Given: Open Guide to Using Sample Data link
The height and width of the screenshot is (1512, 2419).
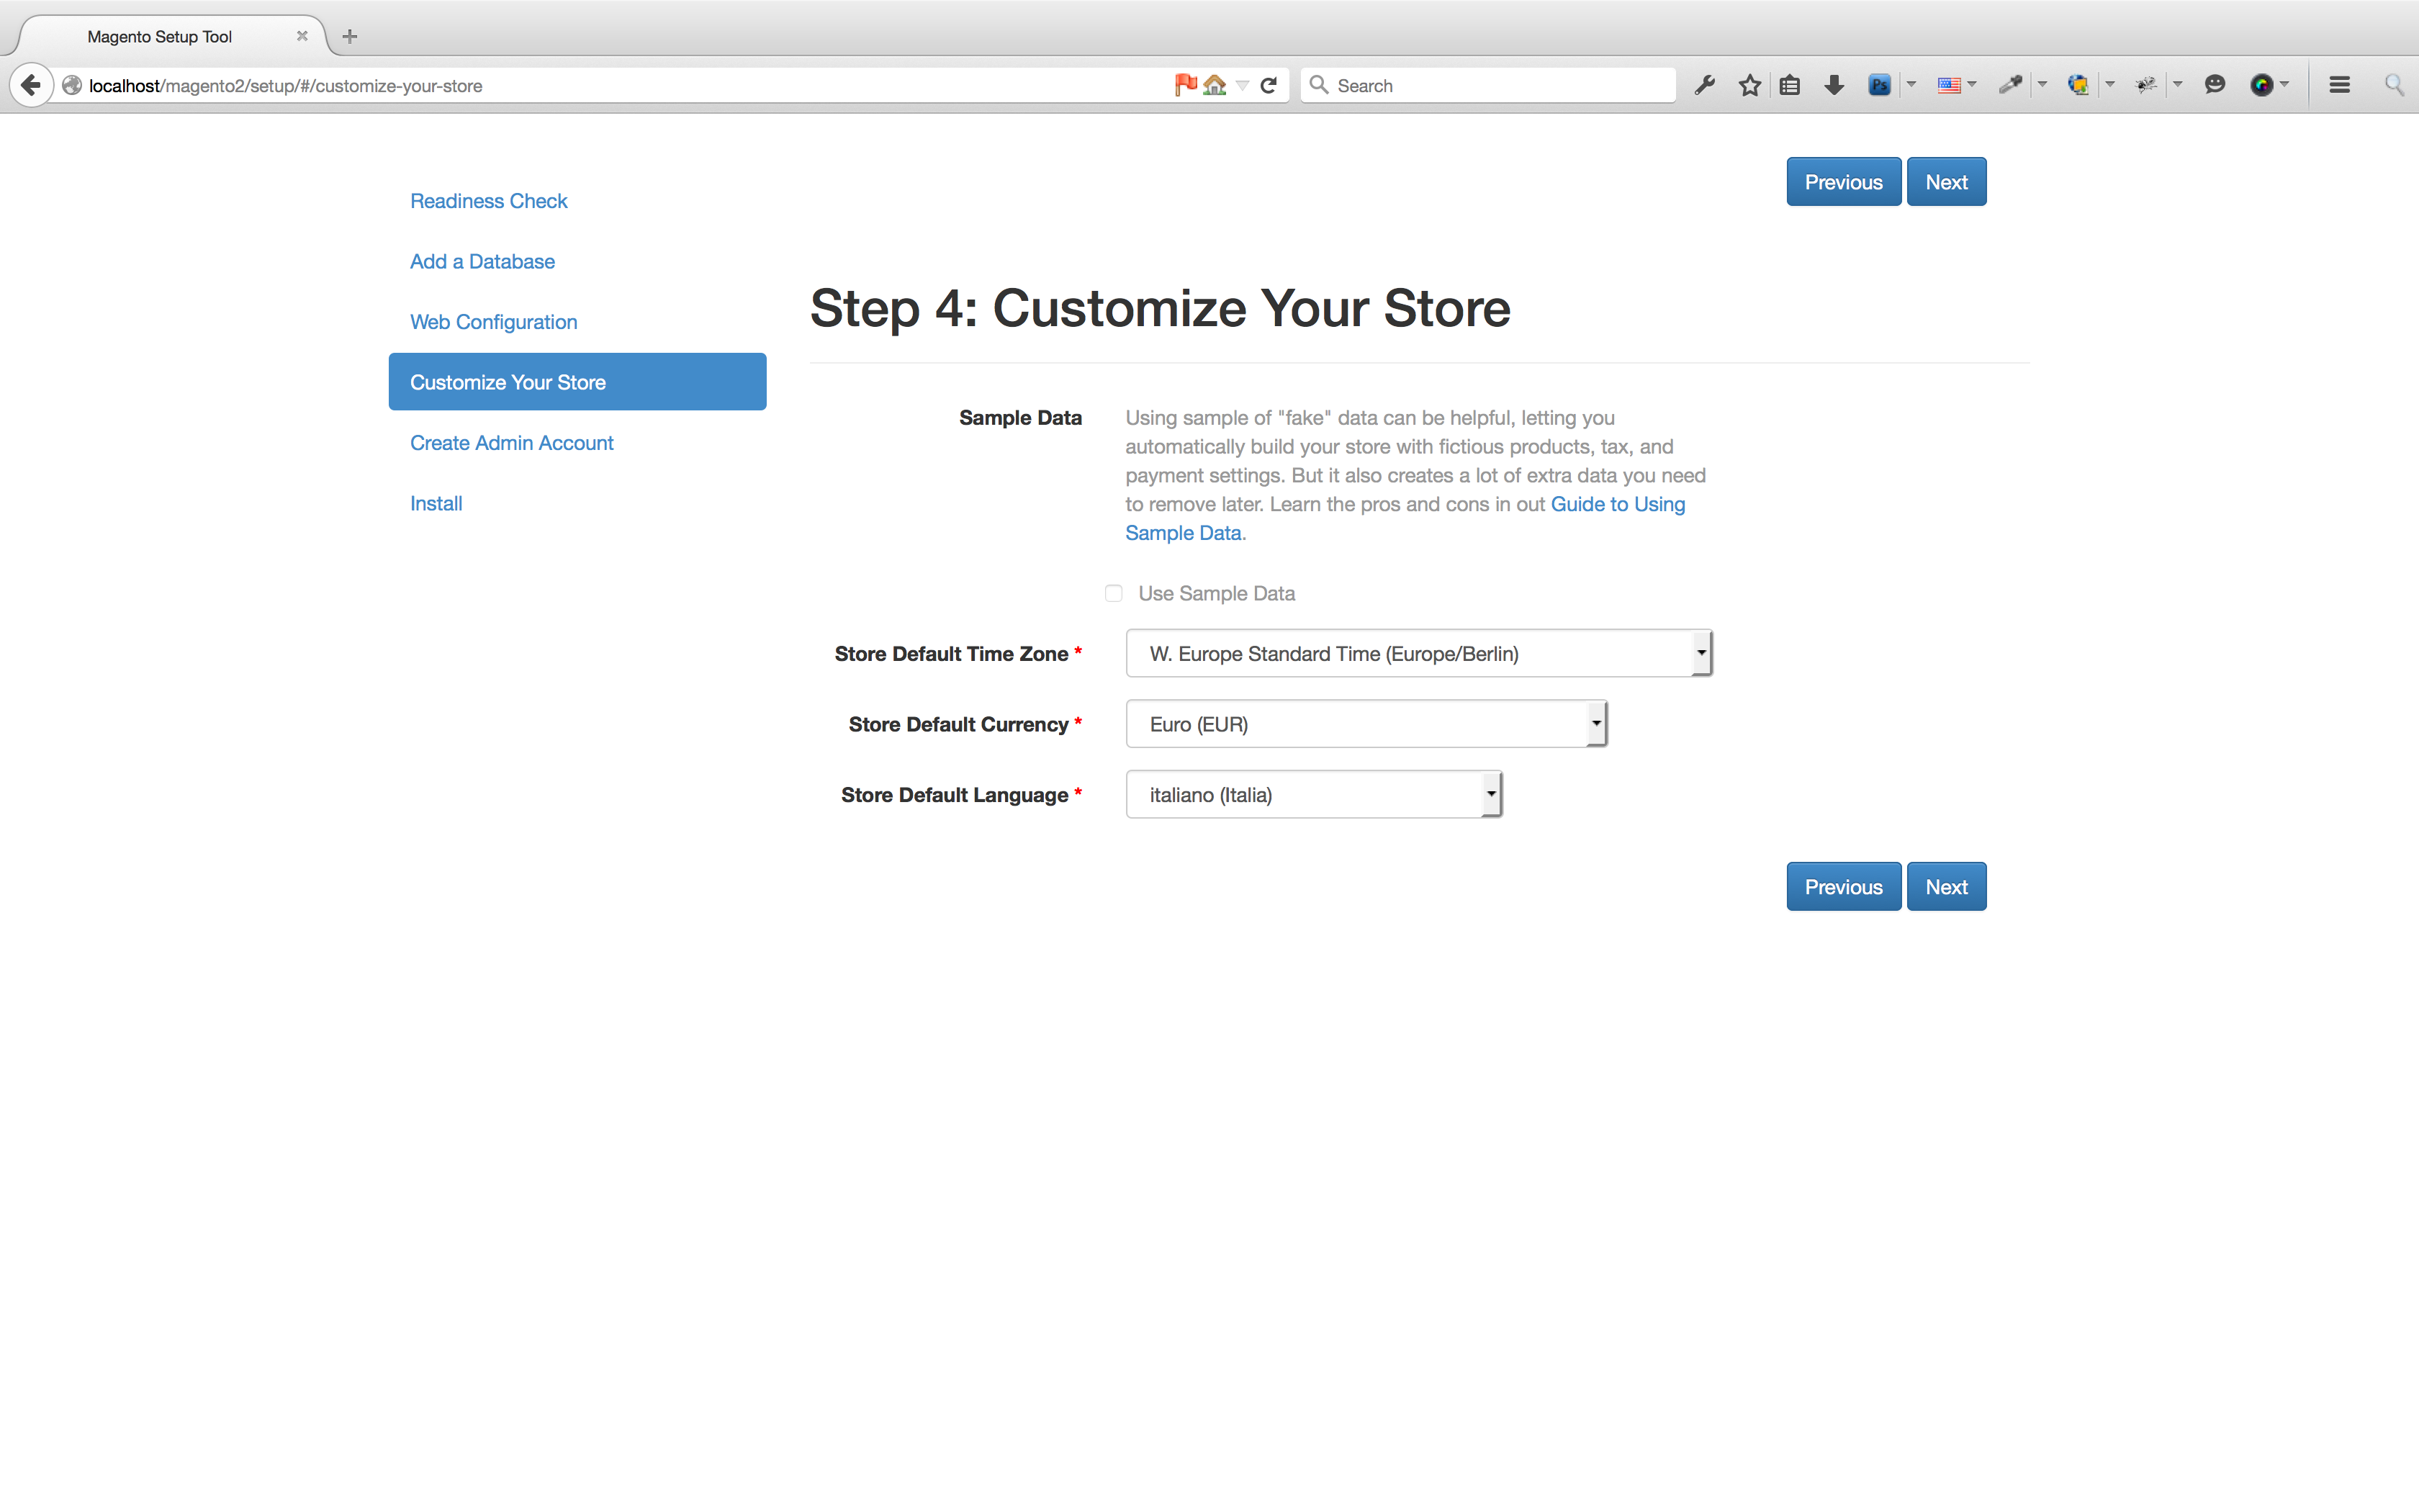Looking at the screenshot, I should (1616, 504).
